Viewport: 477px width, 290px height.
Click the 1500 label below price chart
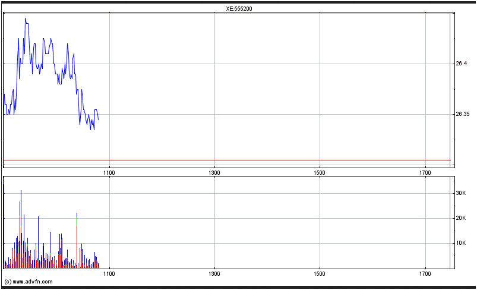[320, 173]
